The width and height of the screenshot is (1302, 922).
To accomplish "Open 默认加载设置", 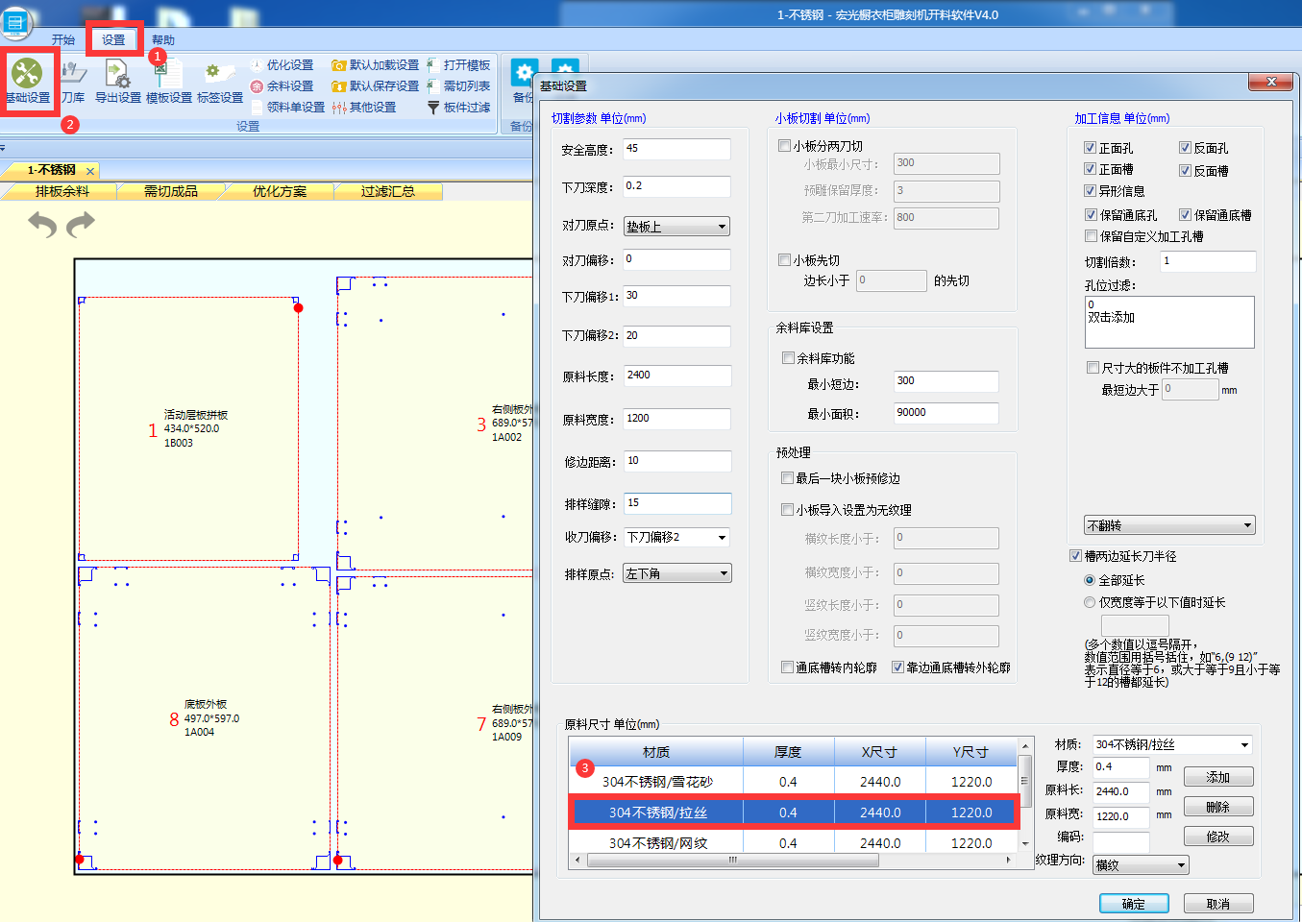I will pos(375,65).
